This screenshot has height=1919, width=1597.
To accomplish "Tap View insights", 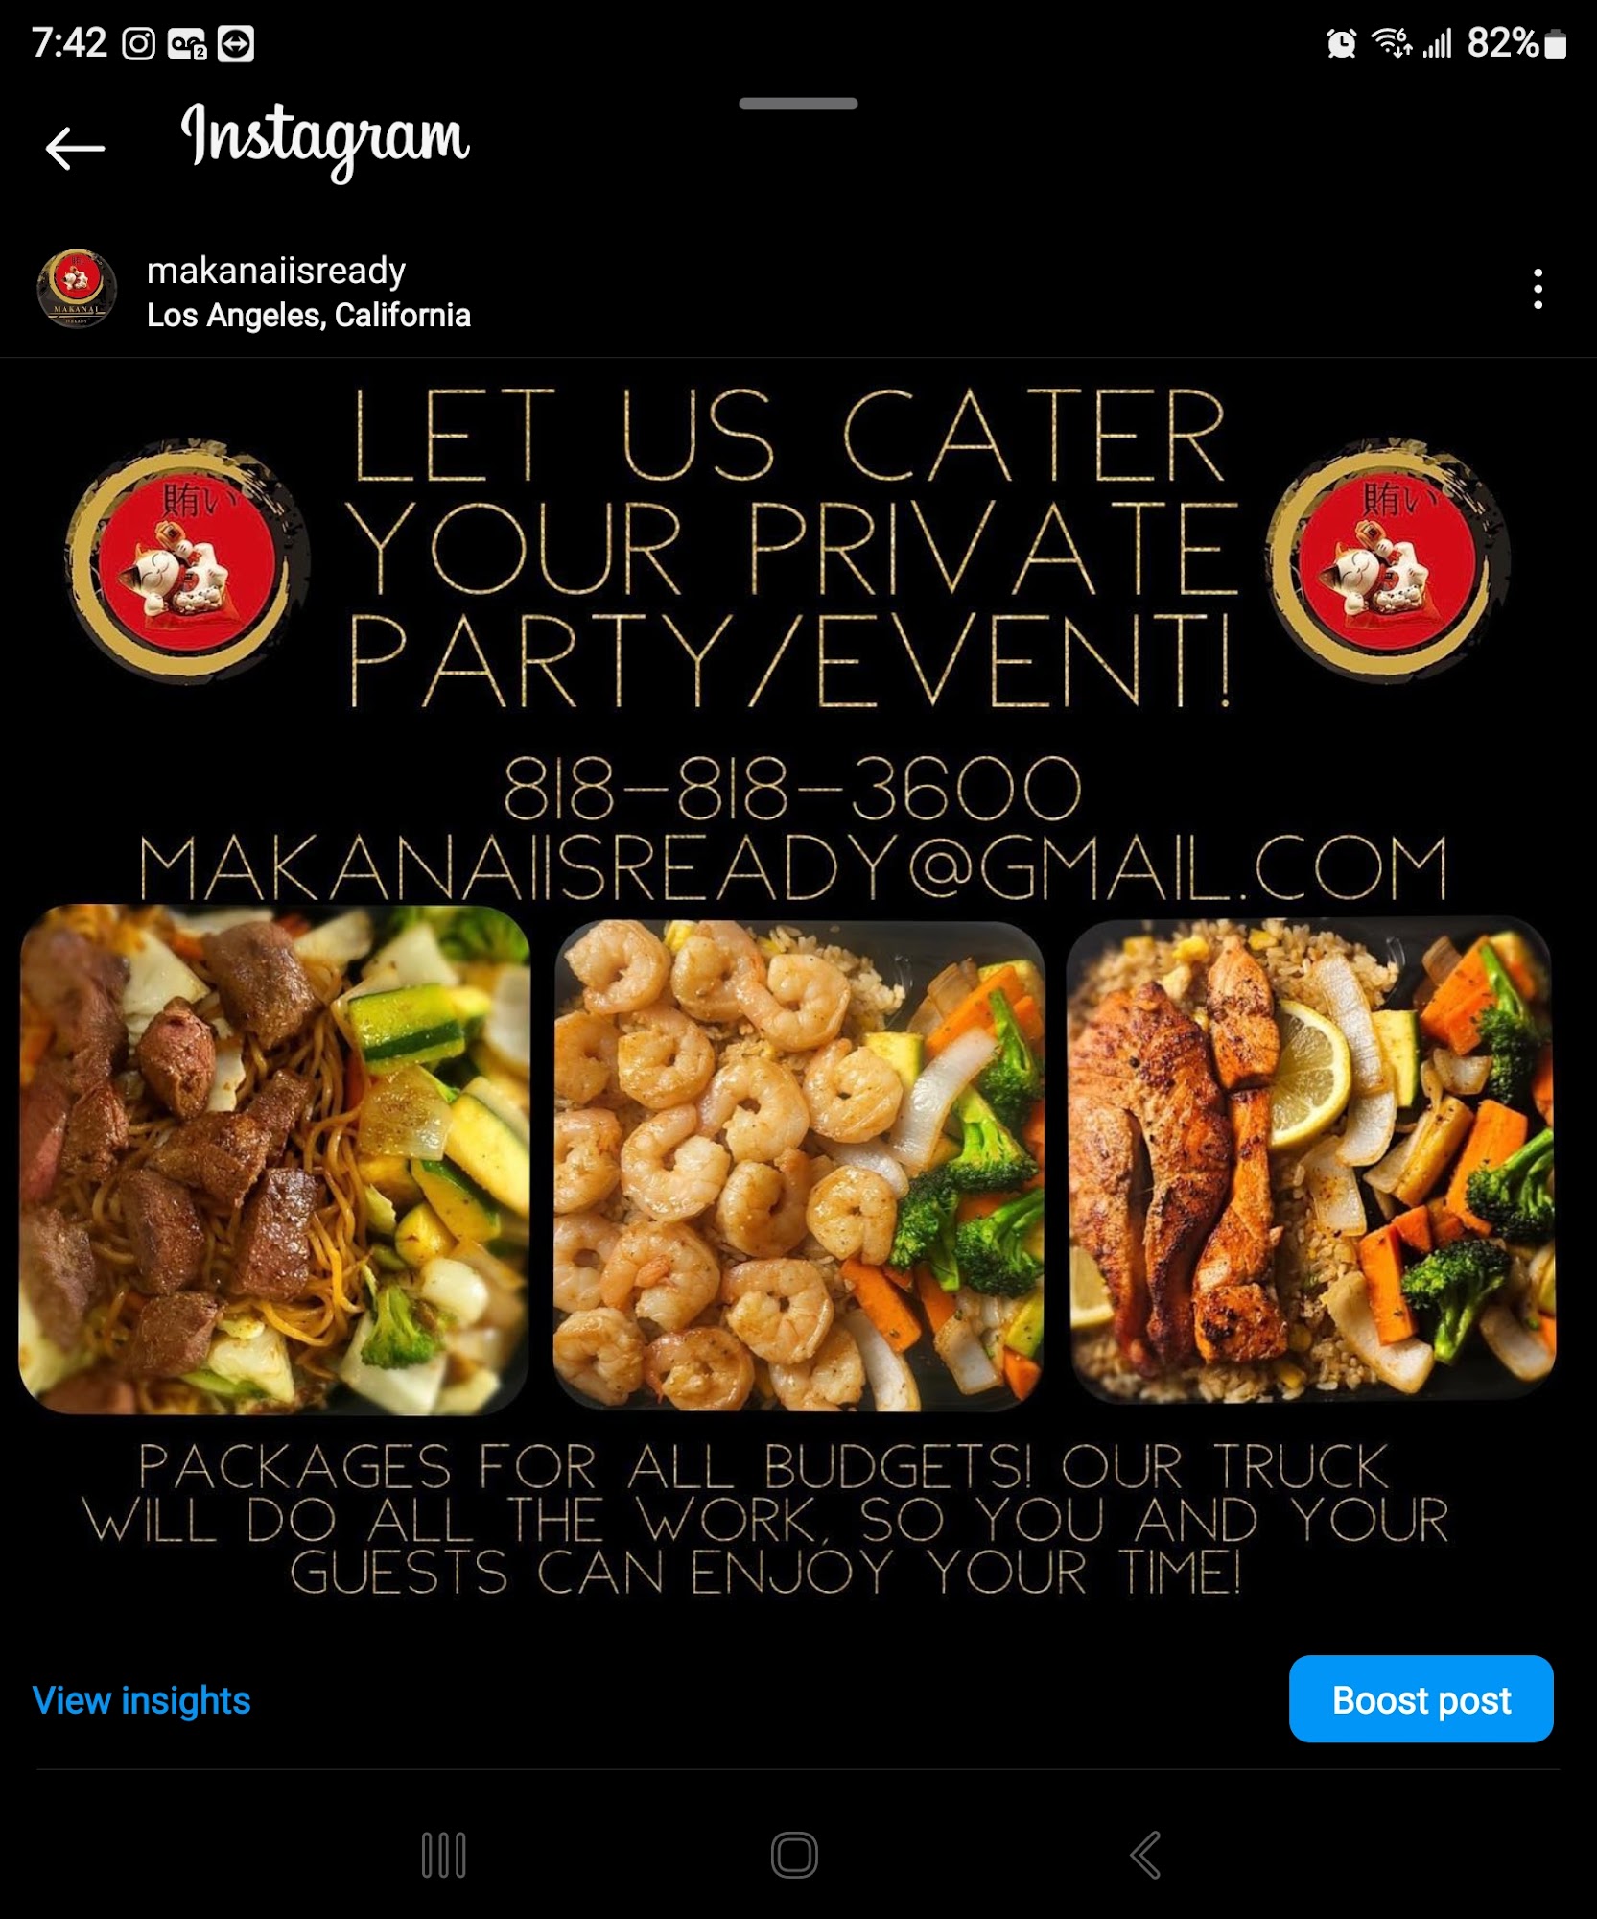I will 141,1700.
